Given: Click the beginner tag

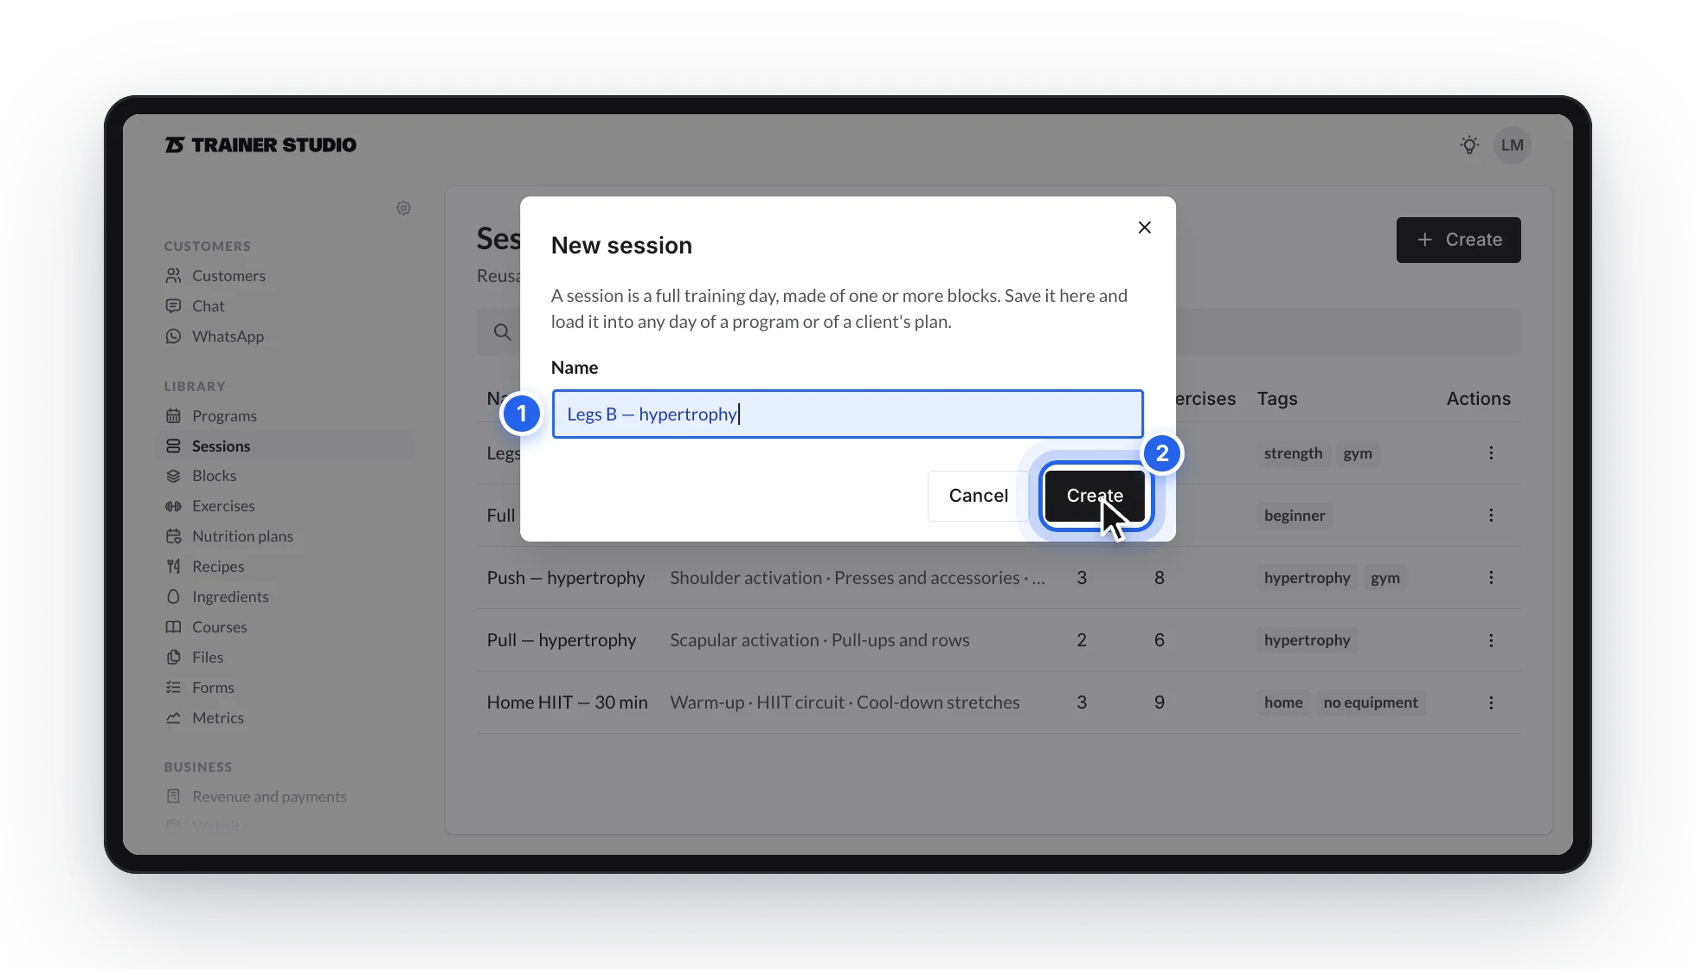Looking at the screenshot, I should pyautogui.click(x=1294, y=516).
